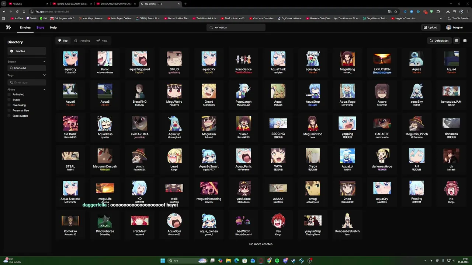Open the darknessHype emote card
Screen dimensions: 472x265
(382, 159)
